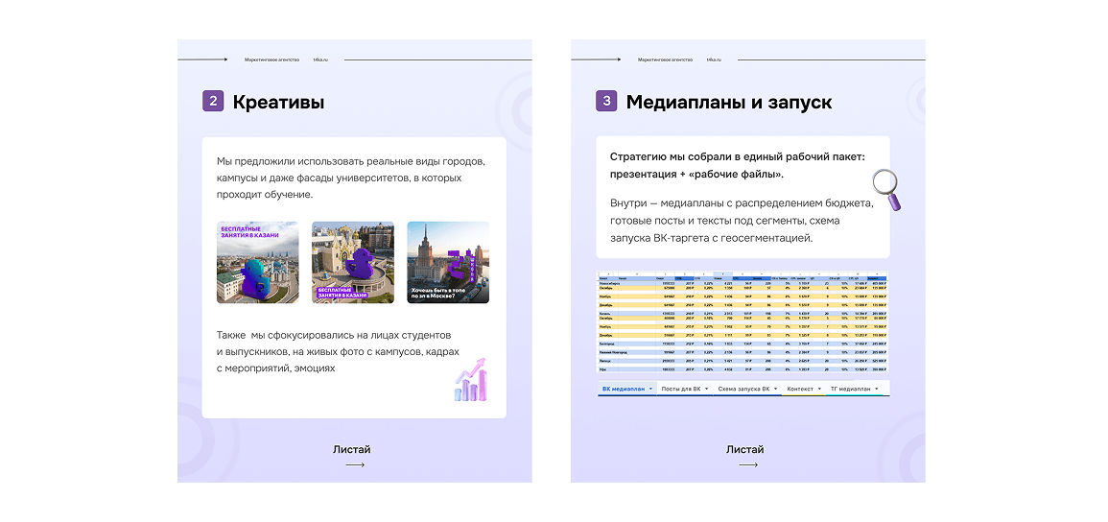Open the Kazan mosque duck creative thumbnail
This screenshot has width=1108, height=522.
pos(258,263)
